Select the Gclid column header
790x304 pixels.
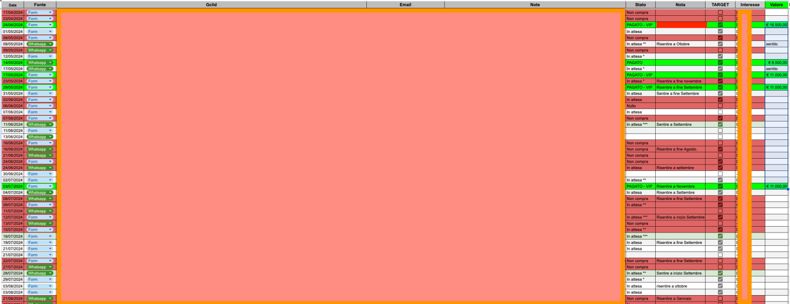(x=211, y=5)
